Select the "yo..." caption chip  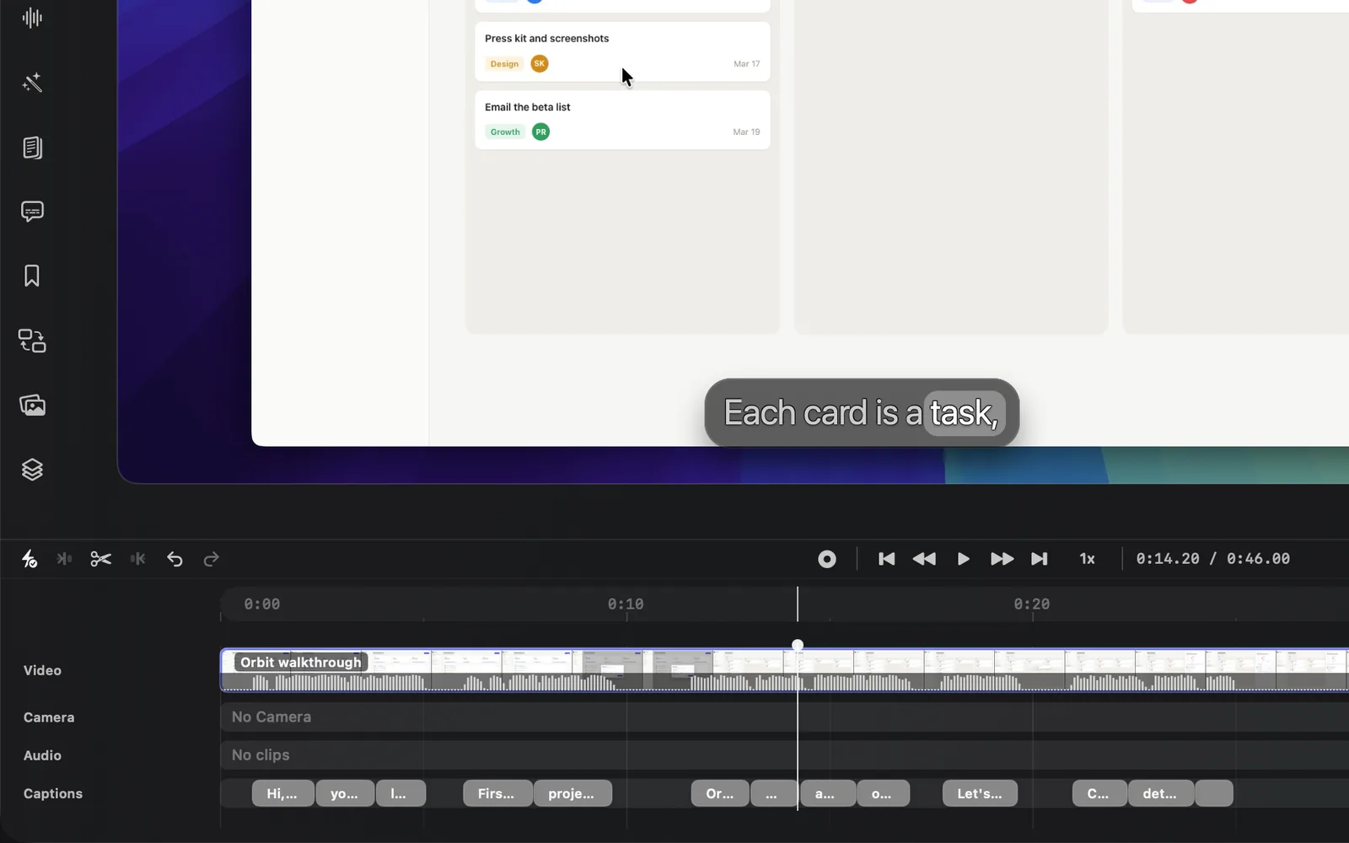[x=345, y=793]
